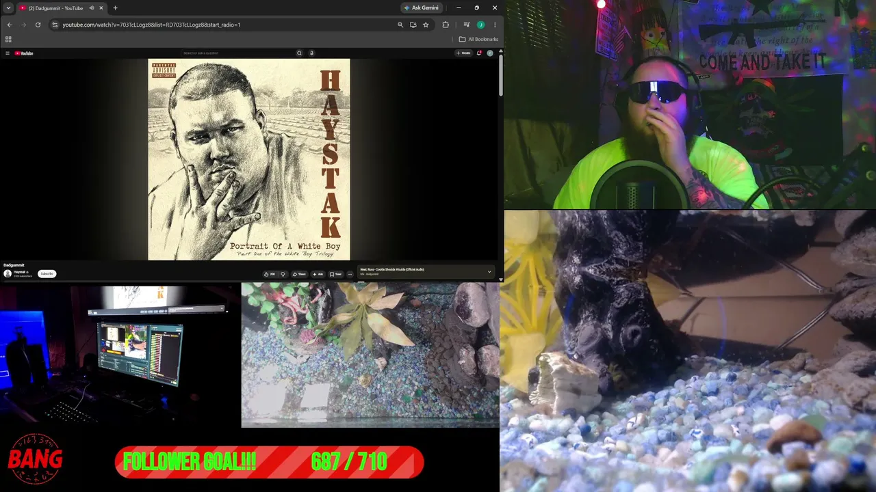Mute audio on the Dadgummit tab
This screenshot has width=876, height=492.
point(91,8)
